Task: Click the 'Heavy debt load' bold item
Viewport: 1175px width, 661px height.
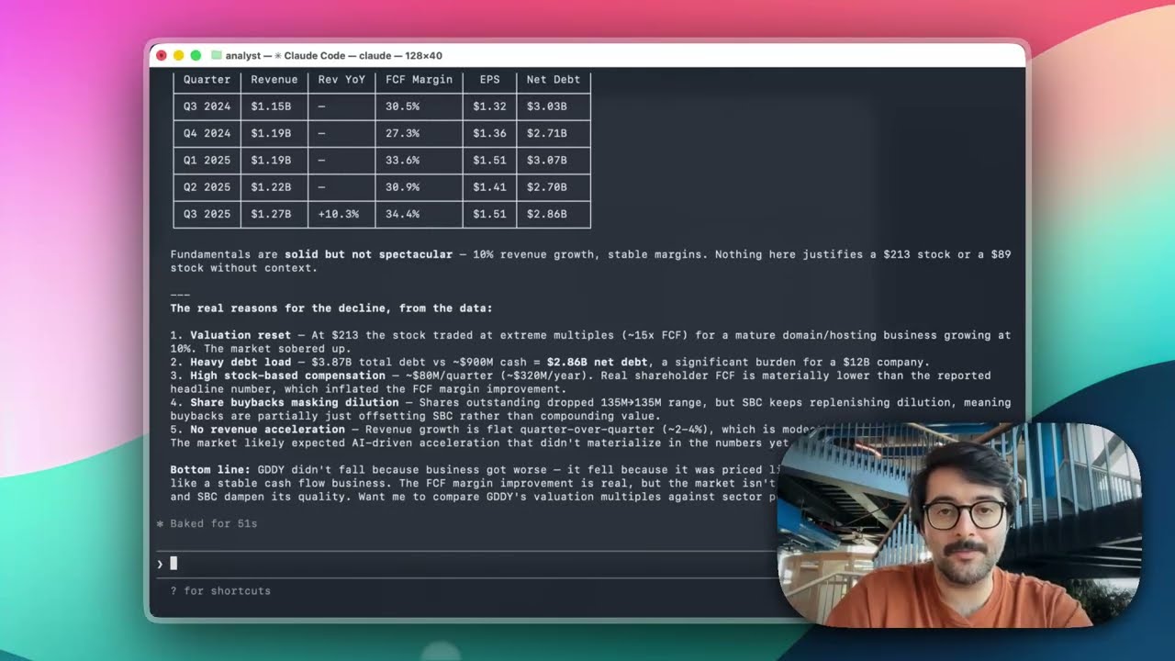Action: click(241, 362)
